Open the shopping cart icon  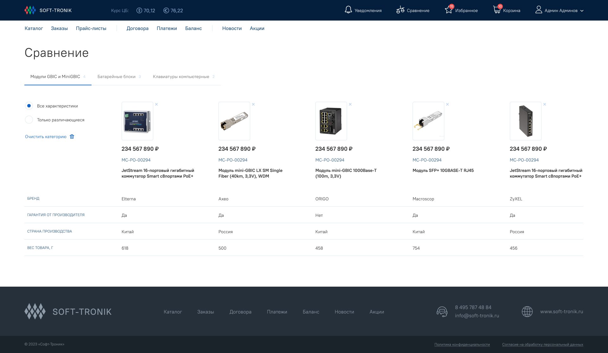(497, 10)
